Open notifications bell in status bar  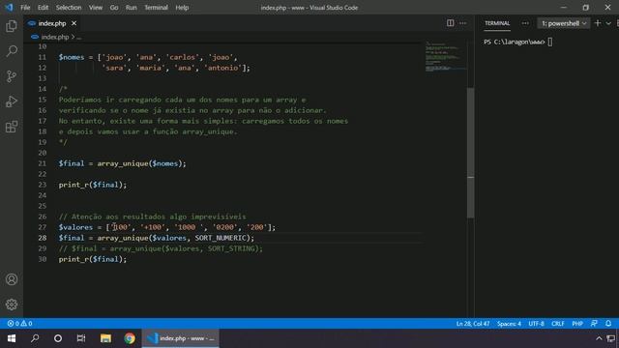pyautogui.click(x=608, y=324)
